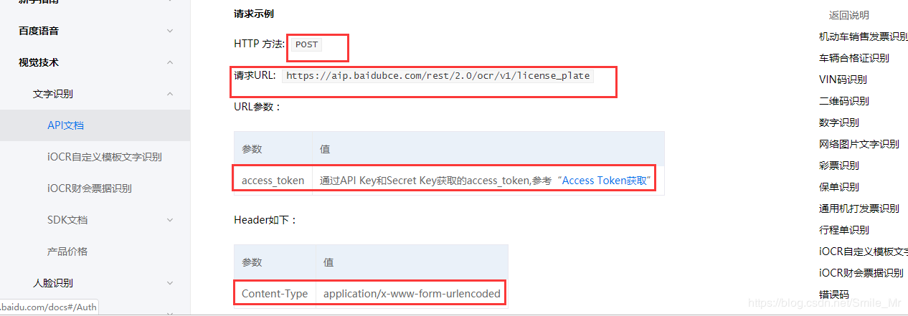Select 视觉技术 in the sidebar
908x316 pixels.
click(x=39, y=62)
